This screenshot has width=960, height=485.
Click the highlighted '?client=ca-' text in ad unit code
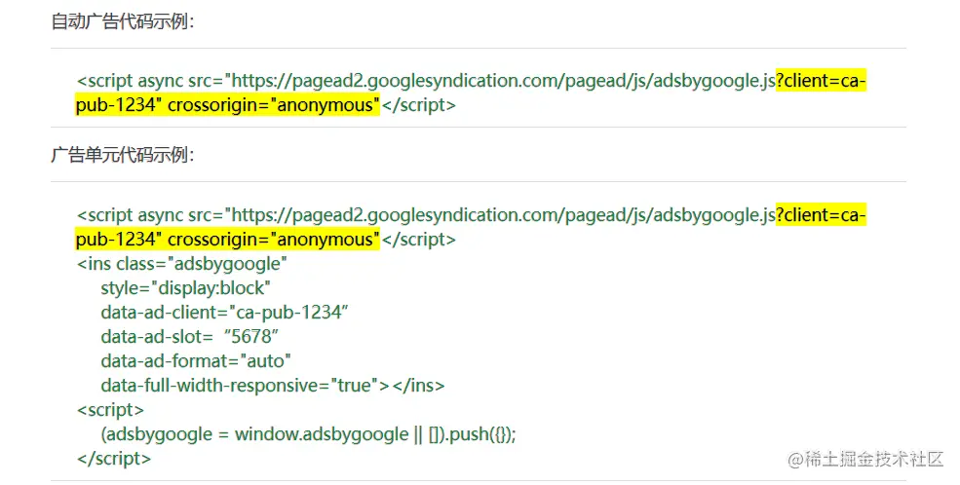[821, 215]
